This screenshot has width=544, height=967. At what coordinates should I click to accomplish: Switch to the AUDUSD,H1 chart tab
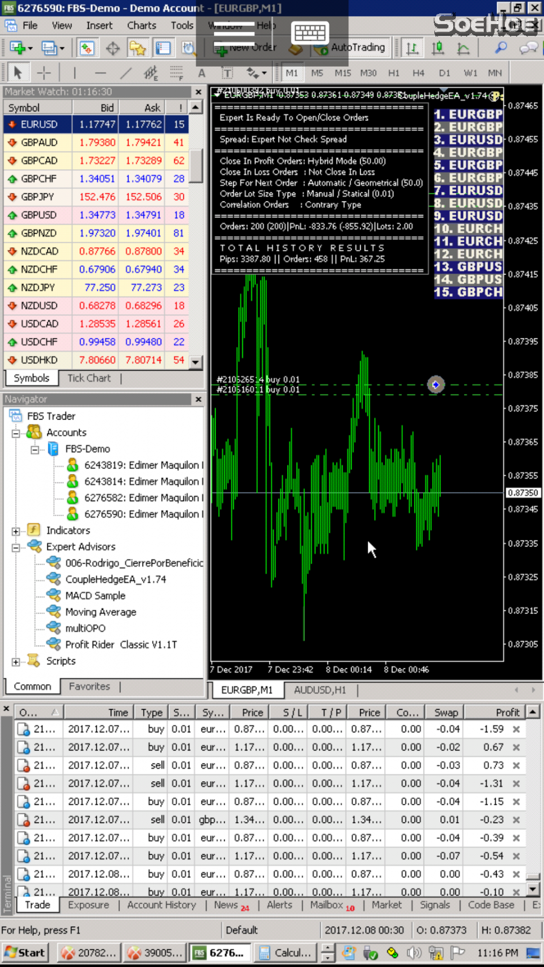320,690
